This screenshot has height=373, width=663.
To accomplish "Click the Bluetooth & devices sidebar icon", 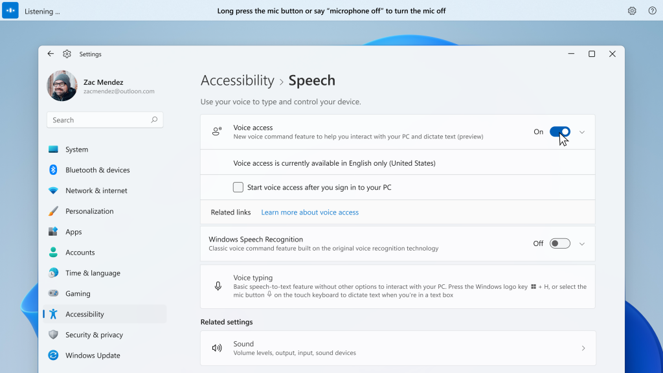I will click(x=53, y=170).
